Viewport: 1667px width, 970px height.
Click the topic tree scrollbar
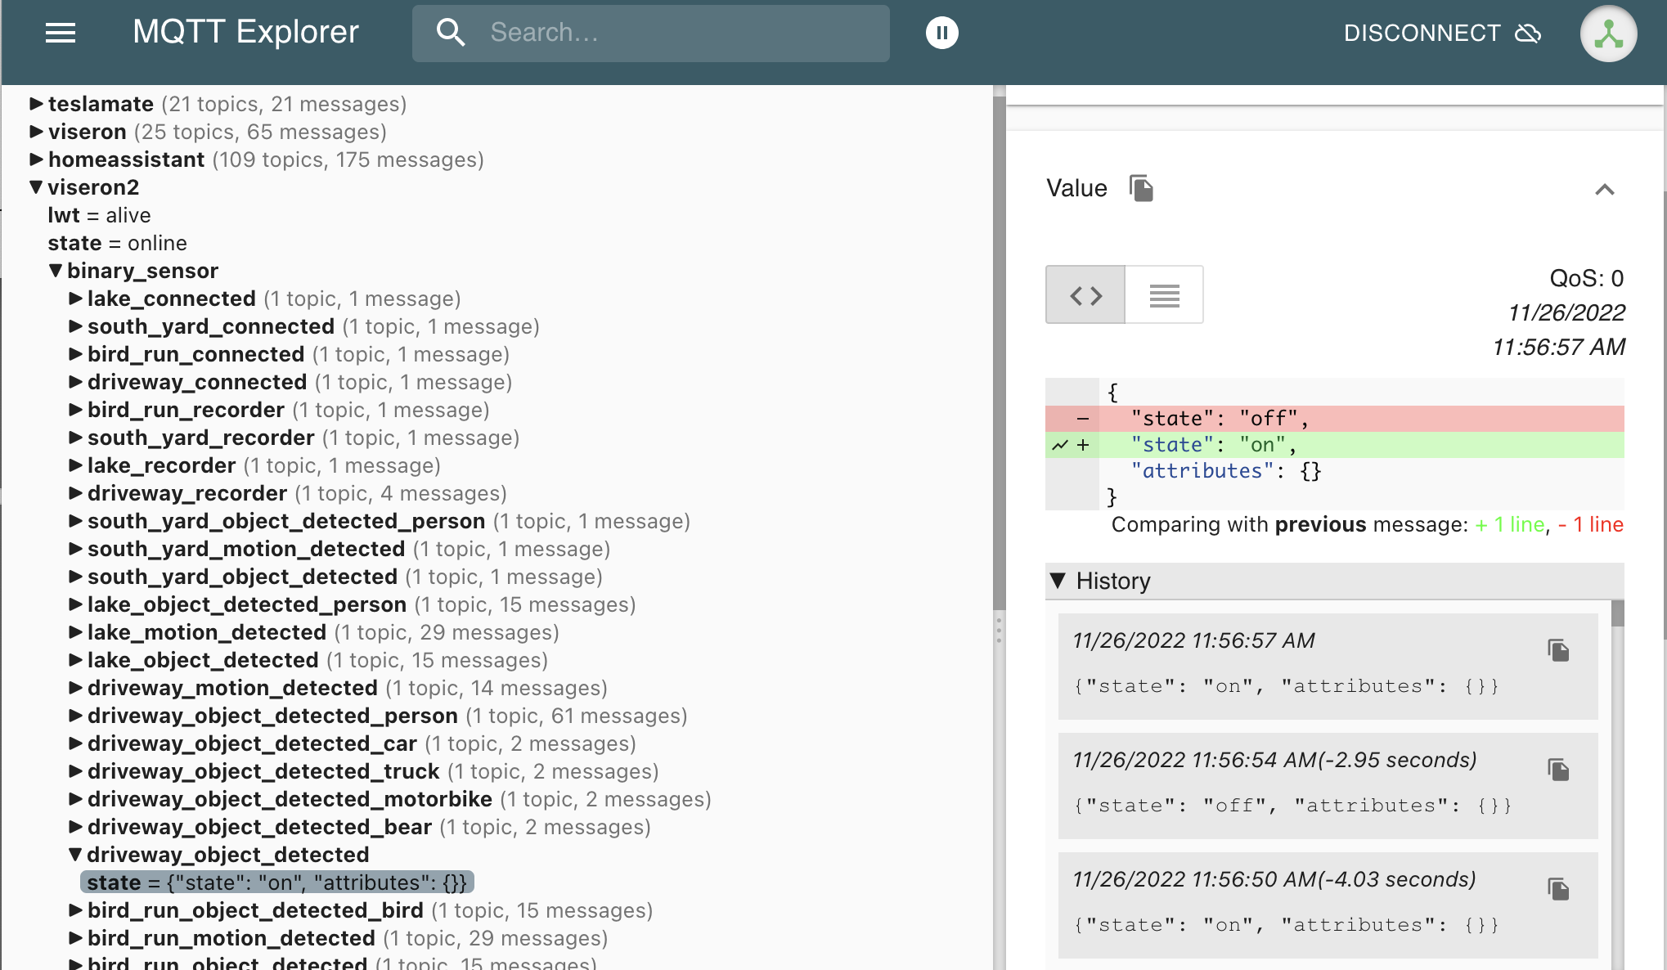click(999, 352)
